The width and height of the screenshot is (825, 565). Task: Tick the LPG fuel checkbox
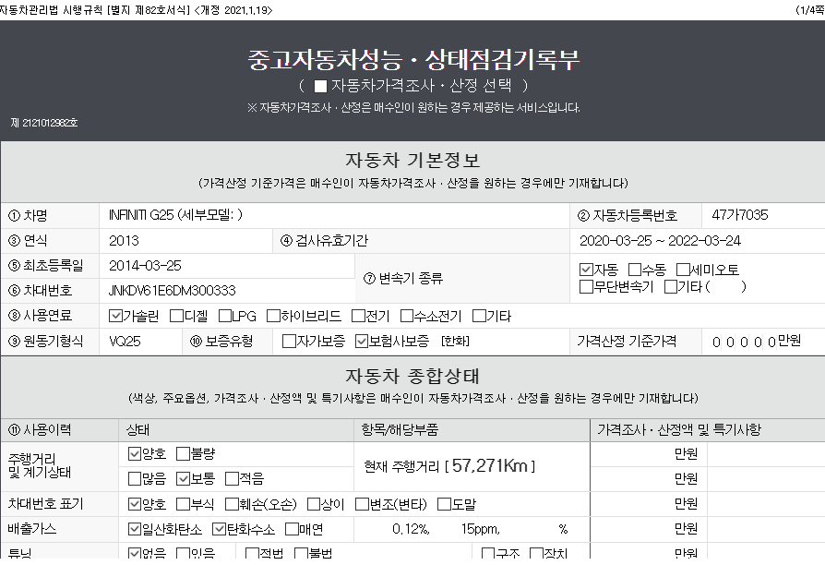coord(224,316)
